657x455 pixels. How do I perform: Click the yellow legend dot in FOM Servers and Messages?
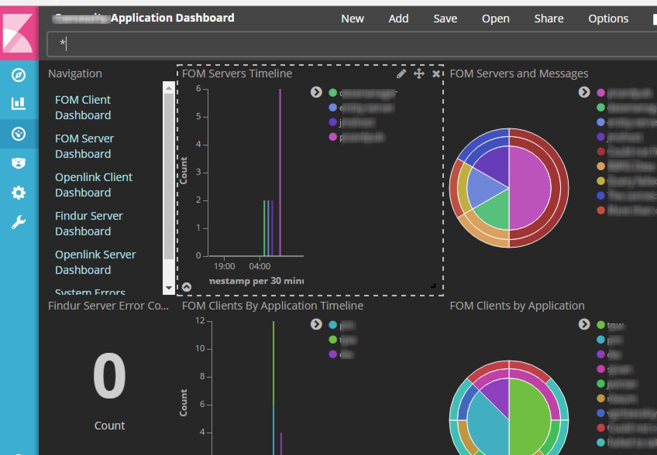(x=601, y=181)
